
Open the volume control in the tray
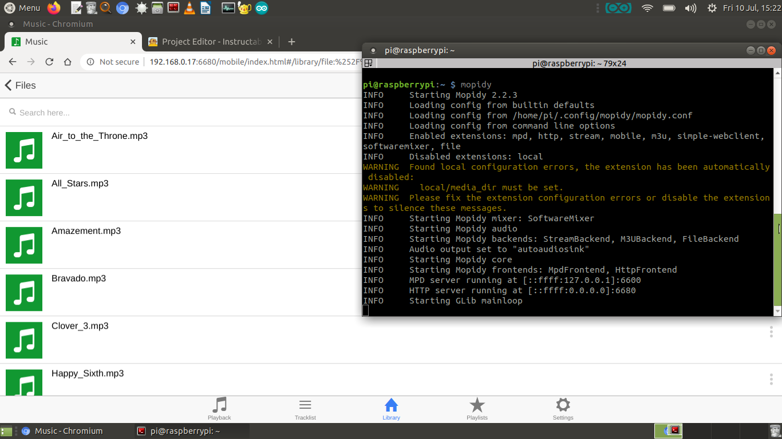pyautogui.click(x=690, y=8)
